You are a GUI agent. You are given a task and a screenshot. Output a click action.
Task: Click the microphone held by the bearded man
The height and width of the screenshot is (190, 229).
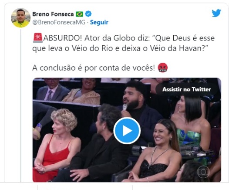[x=125, y=107]
